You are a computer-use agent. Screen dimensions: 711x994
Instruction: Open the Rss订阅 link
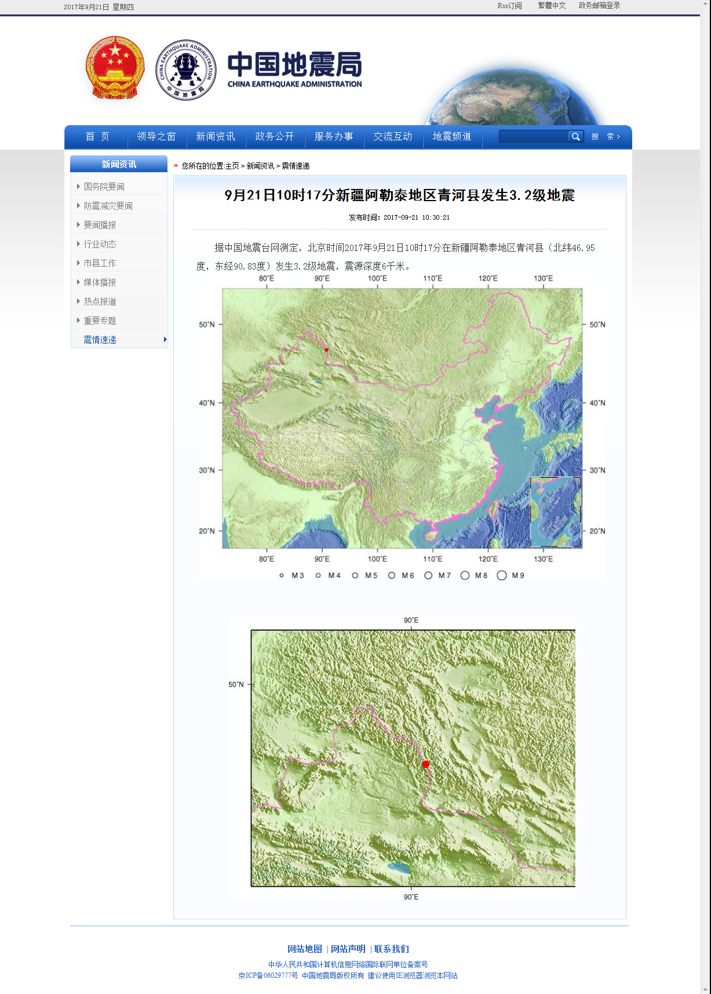[x=510, y=6]
